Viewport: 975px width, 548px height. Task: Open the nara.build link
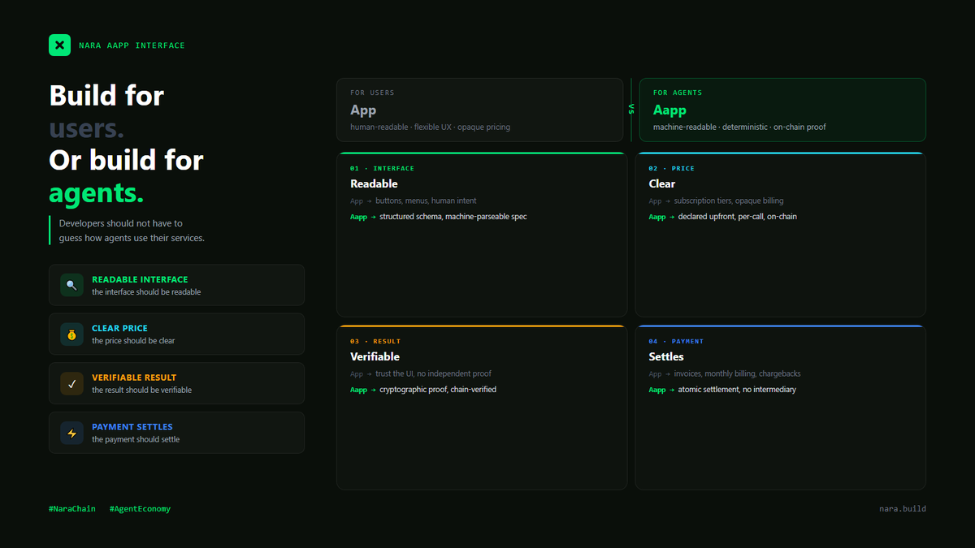pyautogui.click(x=903, y=509)
